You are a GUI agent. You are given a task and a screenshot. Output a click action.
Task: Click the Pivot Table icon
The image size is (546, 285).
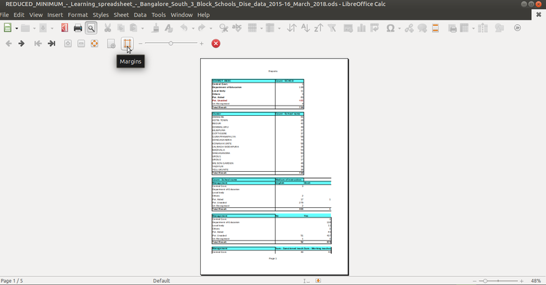[375, 28]
